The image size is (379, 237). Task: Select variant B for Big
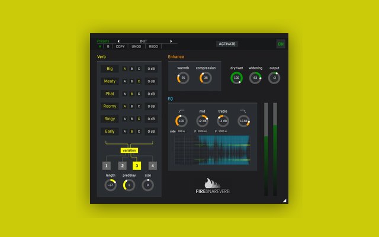tap(131, 69)
